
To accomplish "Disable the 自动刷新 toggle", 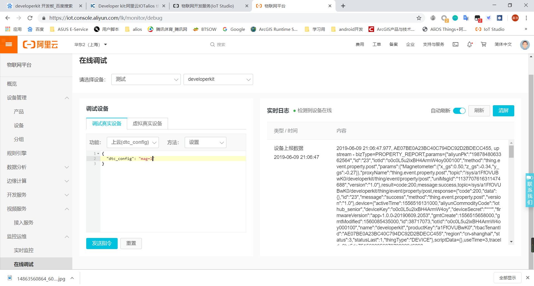I will click(x=459, y=111).
